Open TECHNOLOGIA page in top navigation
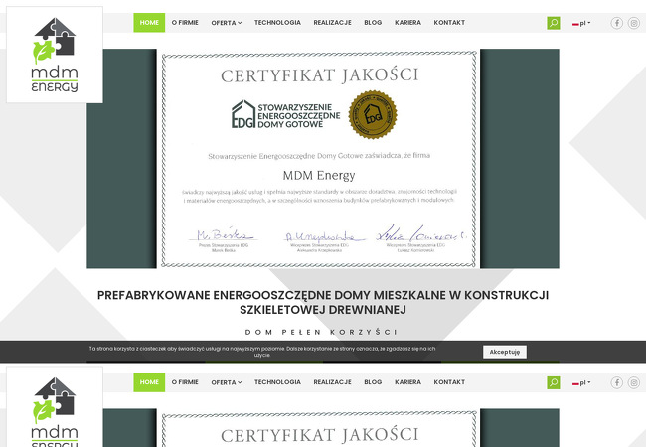The height and width of the screenshot is (447, 646). coord(277,23)
